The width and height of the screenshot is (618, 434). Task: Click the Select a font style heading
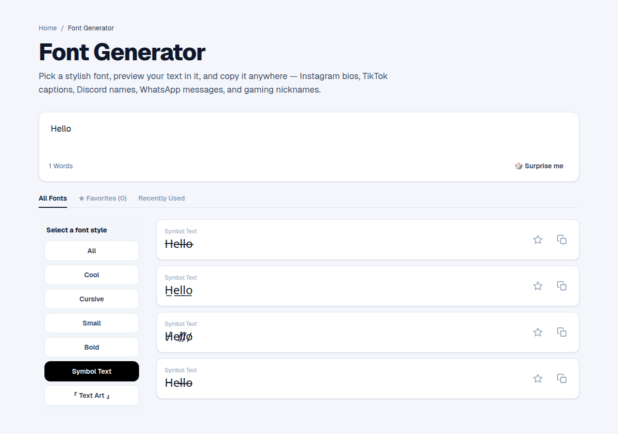click(77, 230)
